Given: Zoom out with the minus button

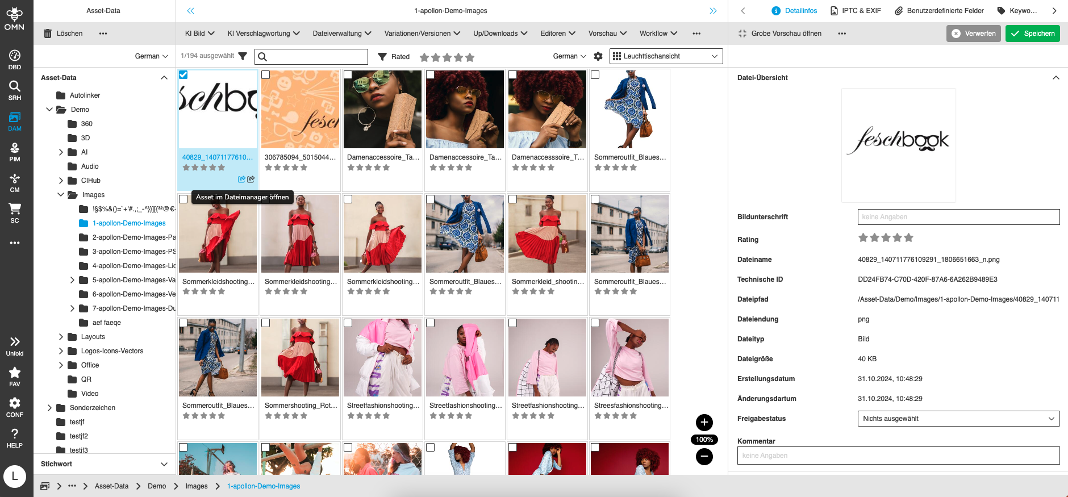Looking at the screenshot, I should tap(704, 456).
